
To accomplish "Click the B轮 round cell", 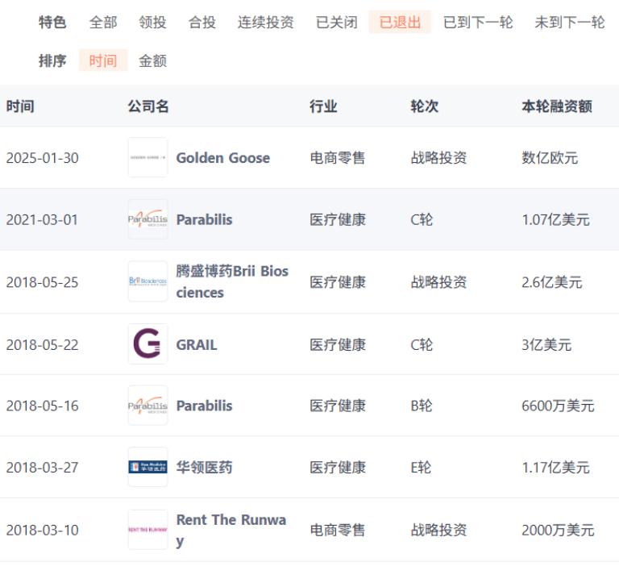I will tap(422, 406).
